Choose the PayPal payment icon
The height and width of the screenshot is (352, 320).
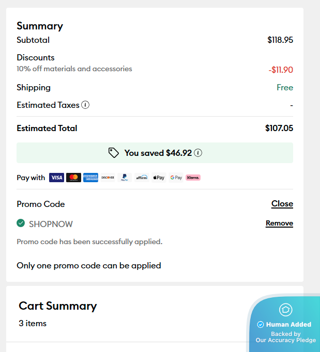point(125,178)
